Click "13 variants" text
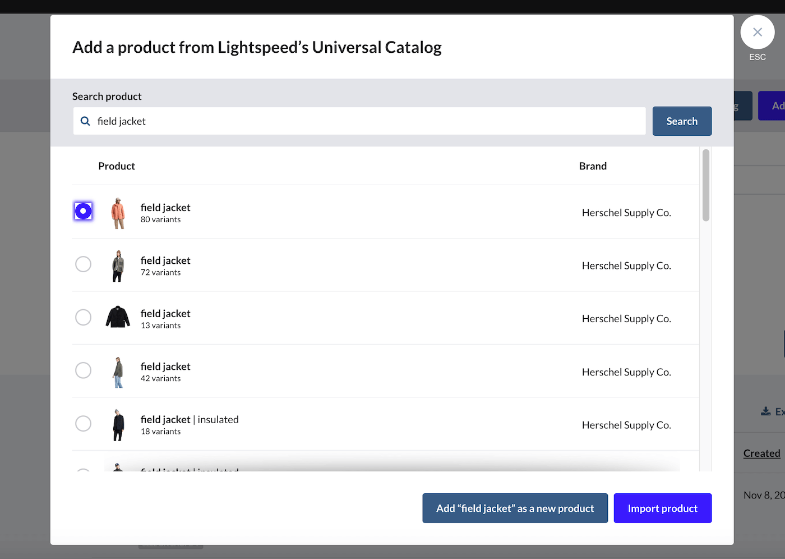The height and width of the screenshot is (559, 785). (160, 326)
